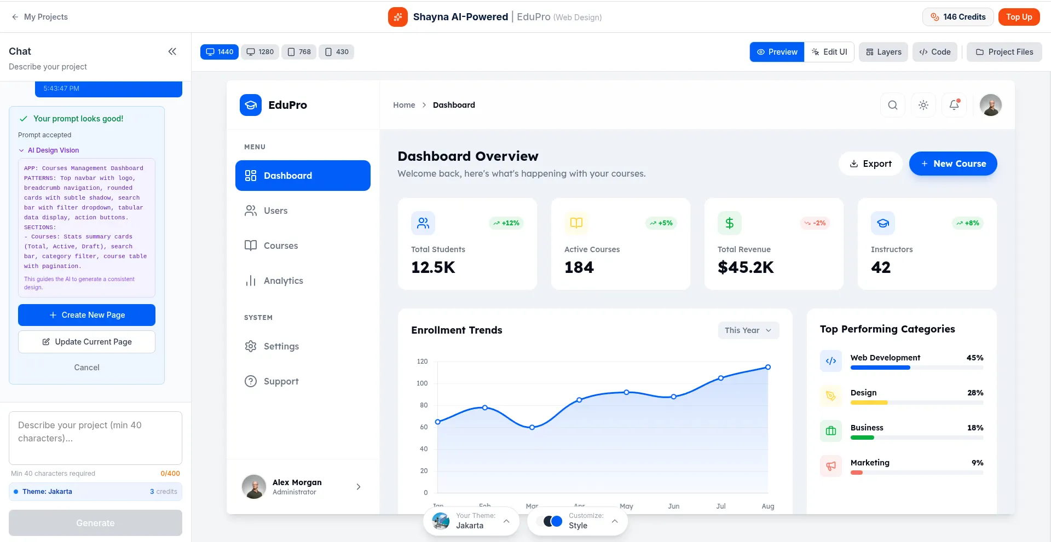Screen dimensions: 1051x542
Task: Open Courses in the sidebar menu
Action: (281, 246)
